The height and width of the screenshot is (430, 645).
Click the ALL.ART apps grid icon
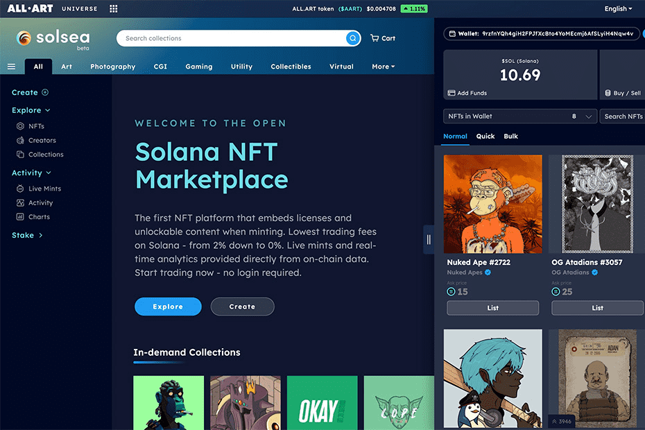[114, 9]
